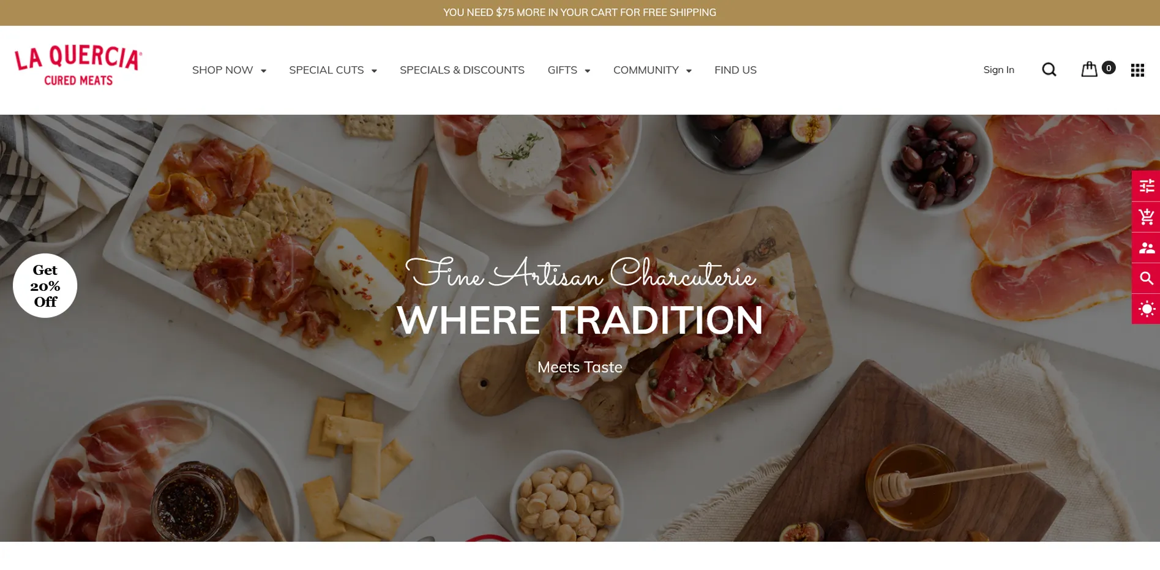Click the free shipping announcement banner
This screenshot has width=1160, height=570.
click(x=580, y=13)
